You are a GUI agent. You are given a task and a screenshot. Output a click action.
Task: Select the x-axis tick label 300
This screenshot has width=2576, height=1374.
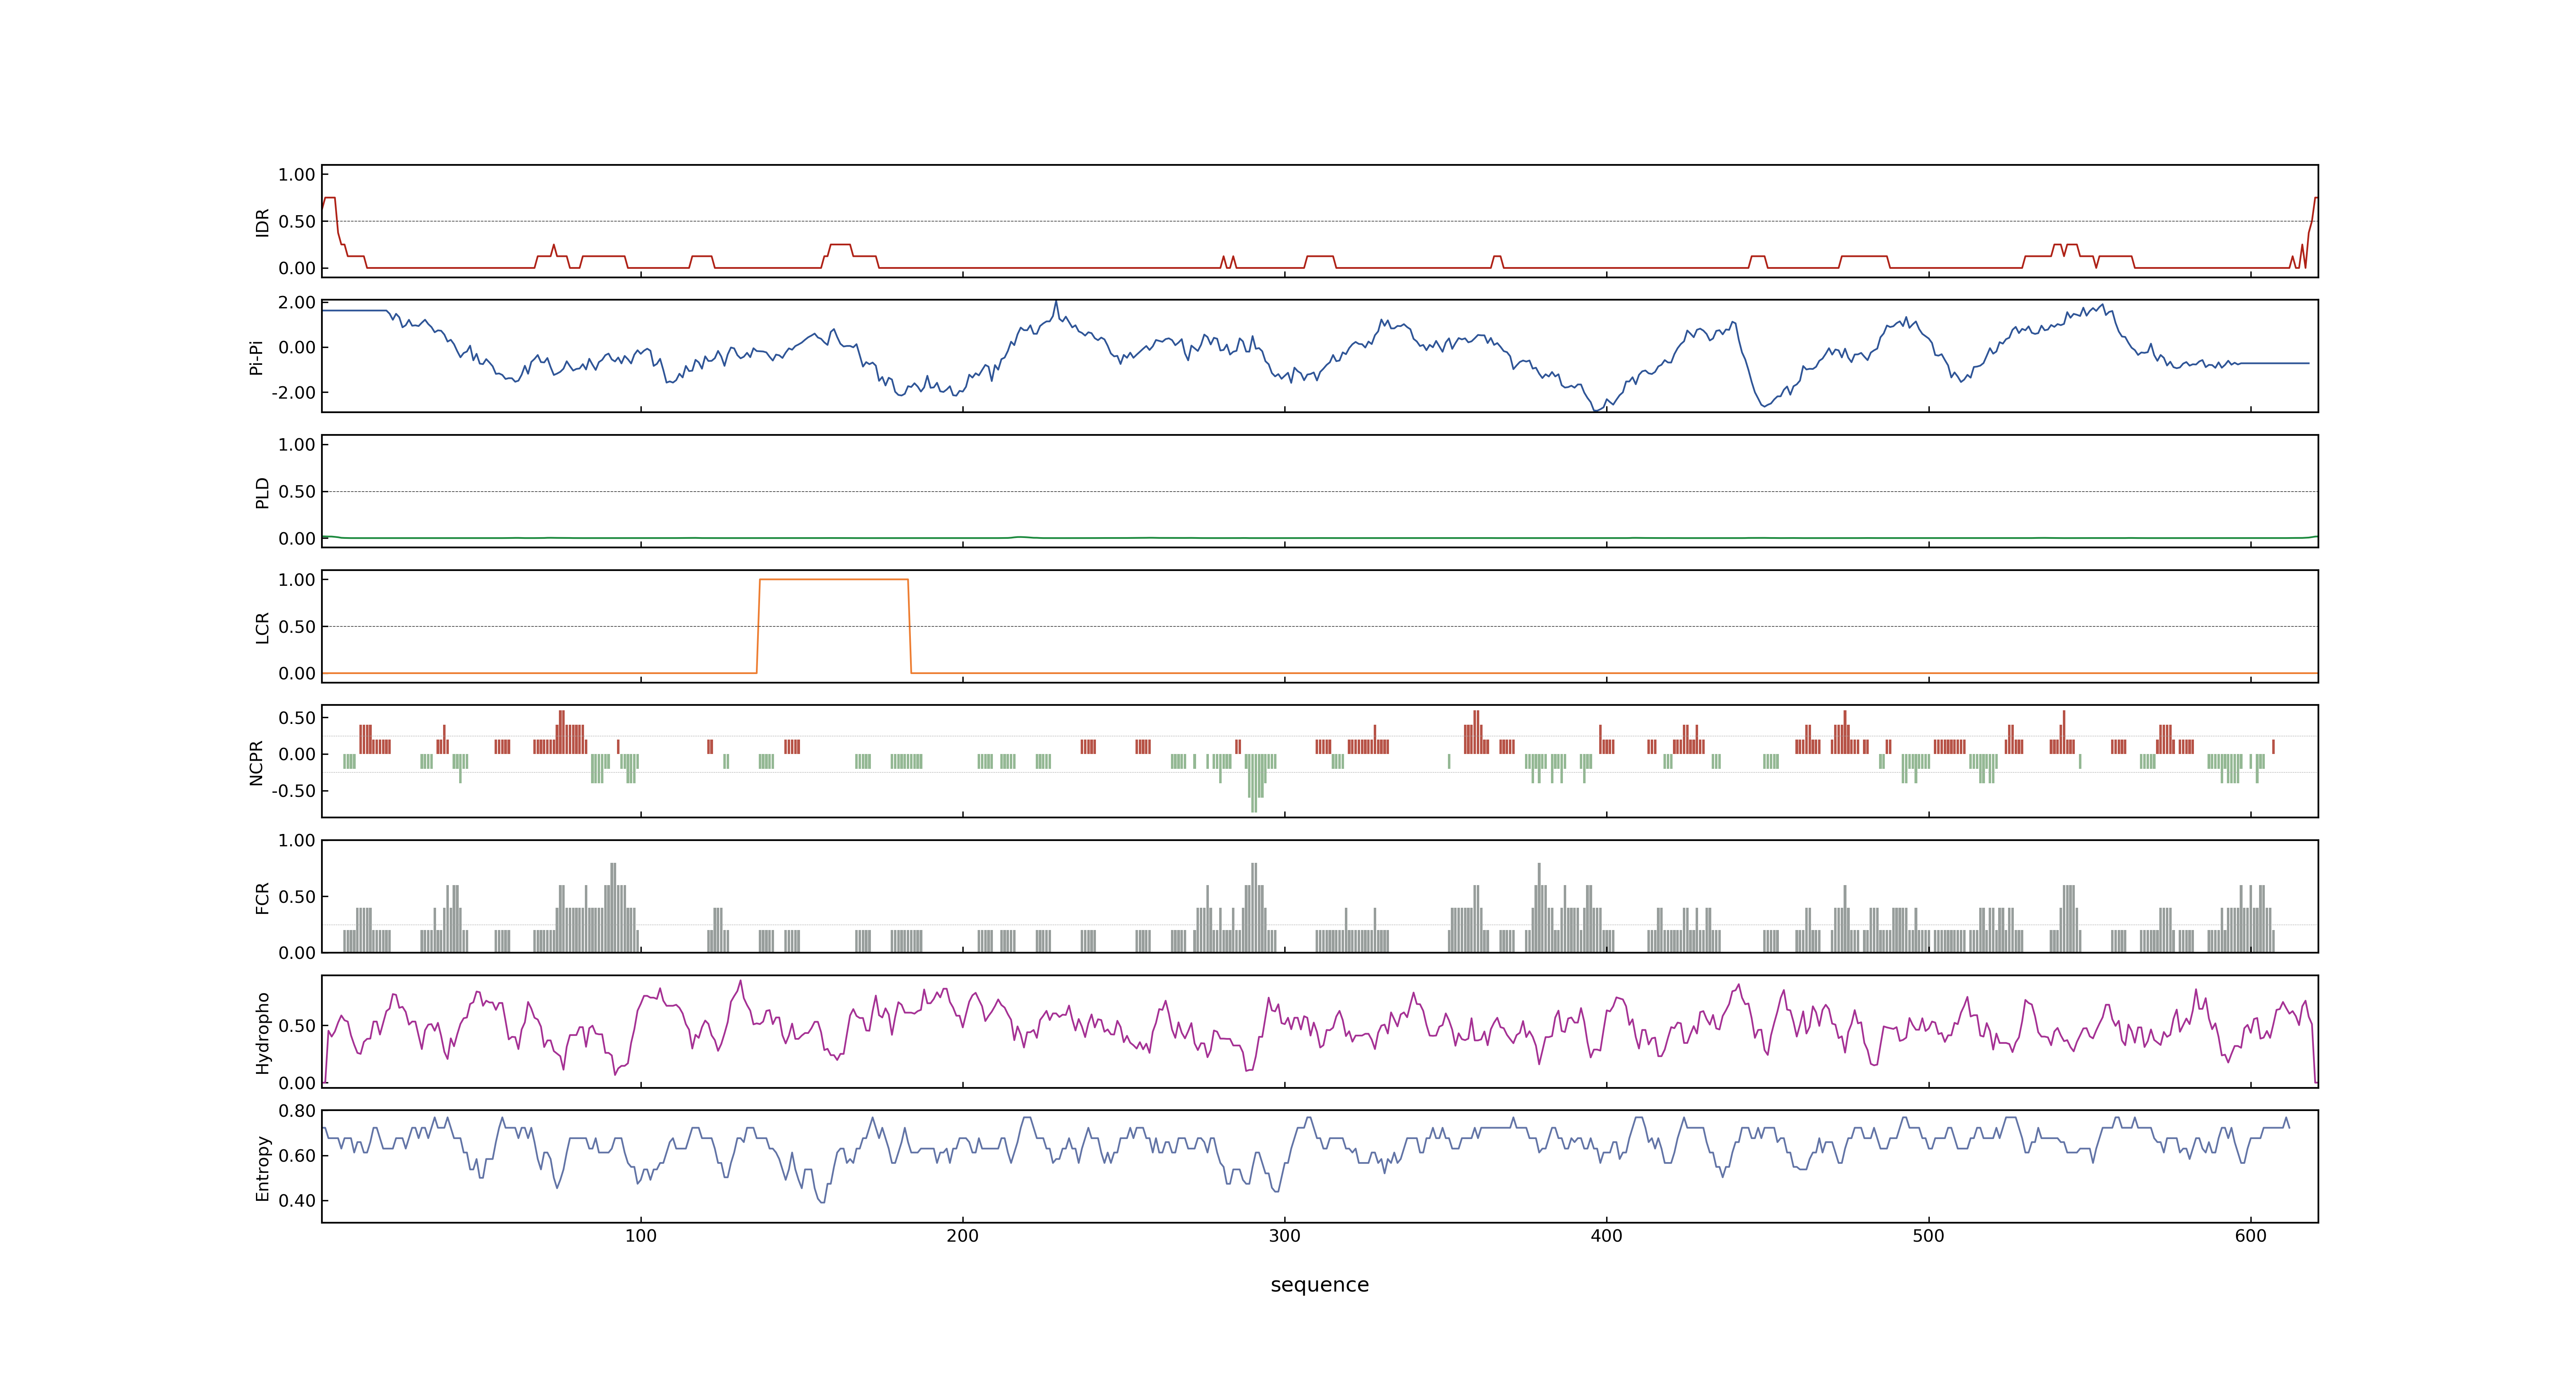(x=1285, y=1236)
